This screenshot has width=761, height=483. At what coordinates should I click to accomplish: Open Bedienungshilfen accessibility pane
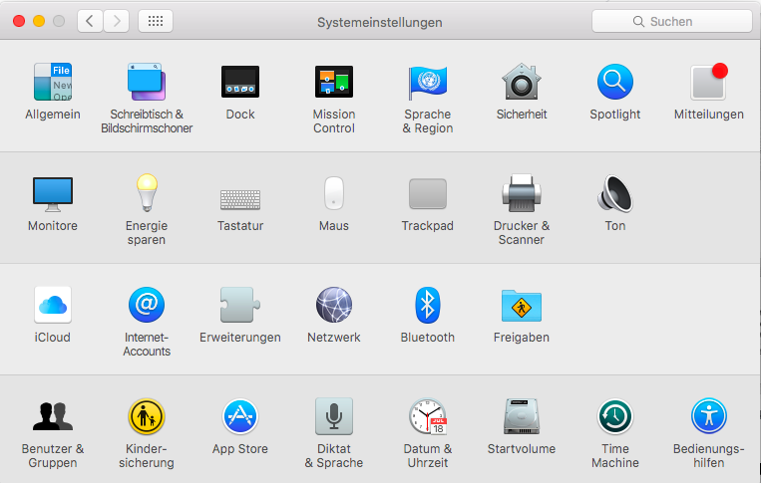pyautogui.click(x=709, y=416)
